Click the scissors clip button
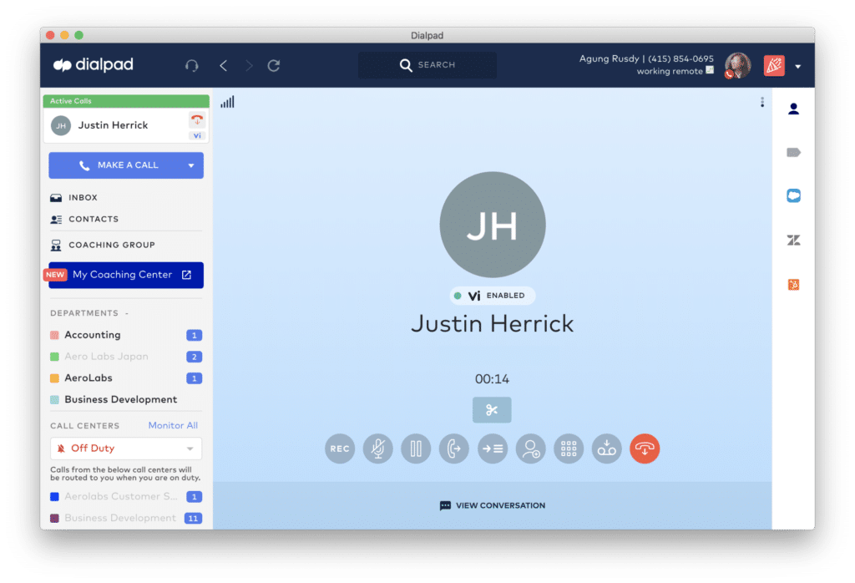 click(x=491, y=410)
